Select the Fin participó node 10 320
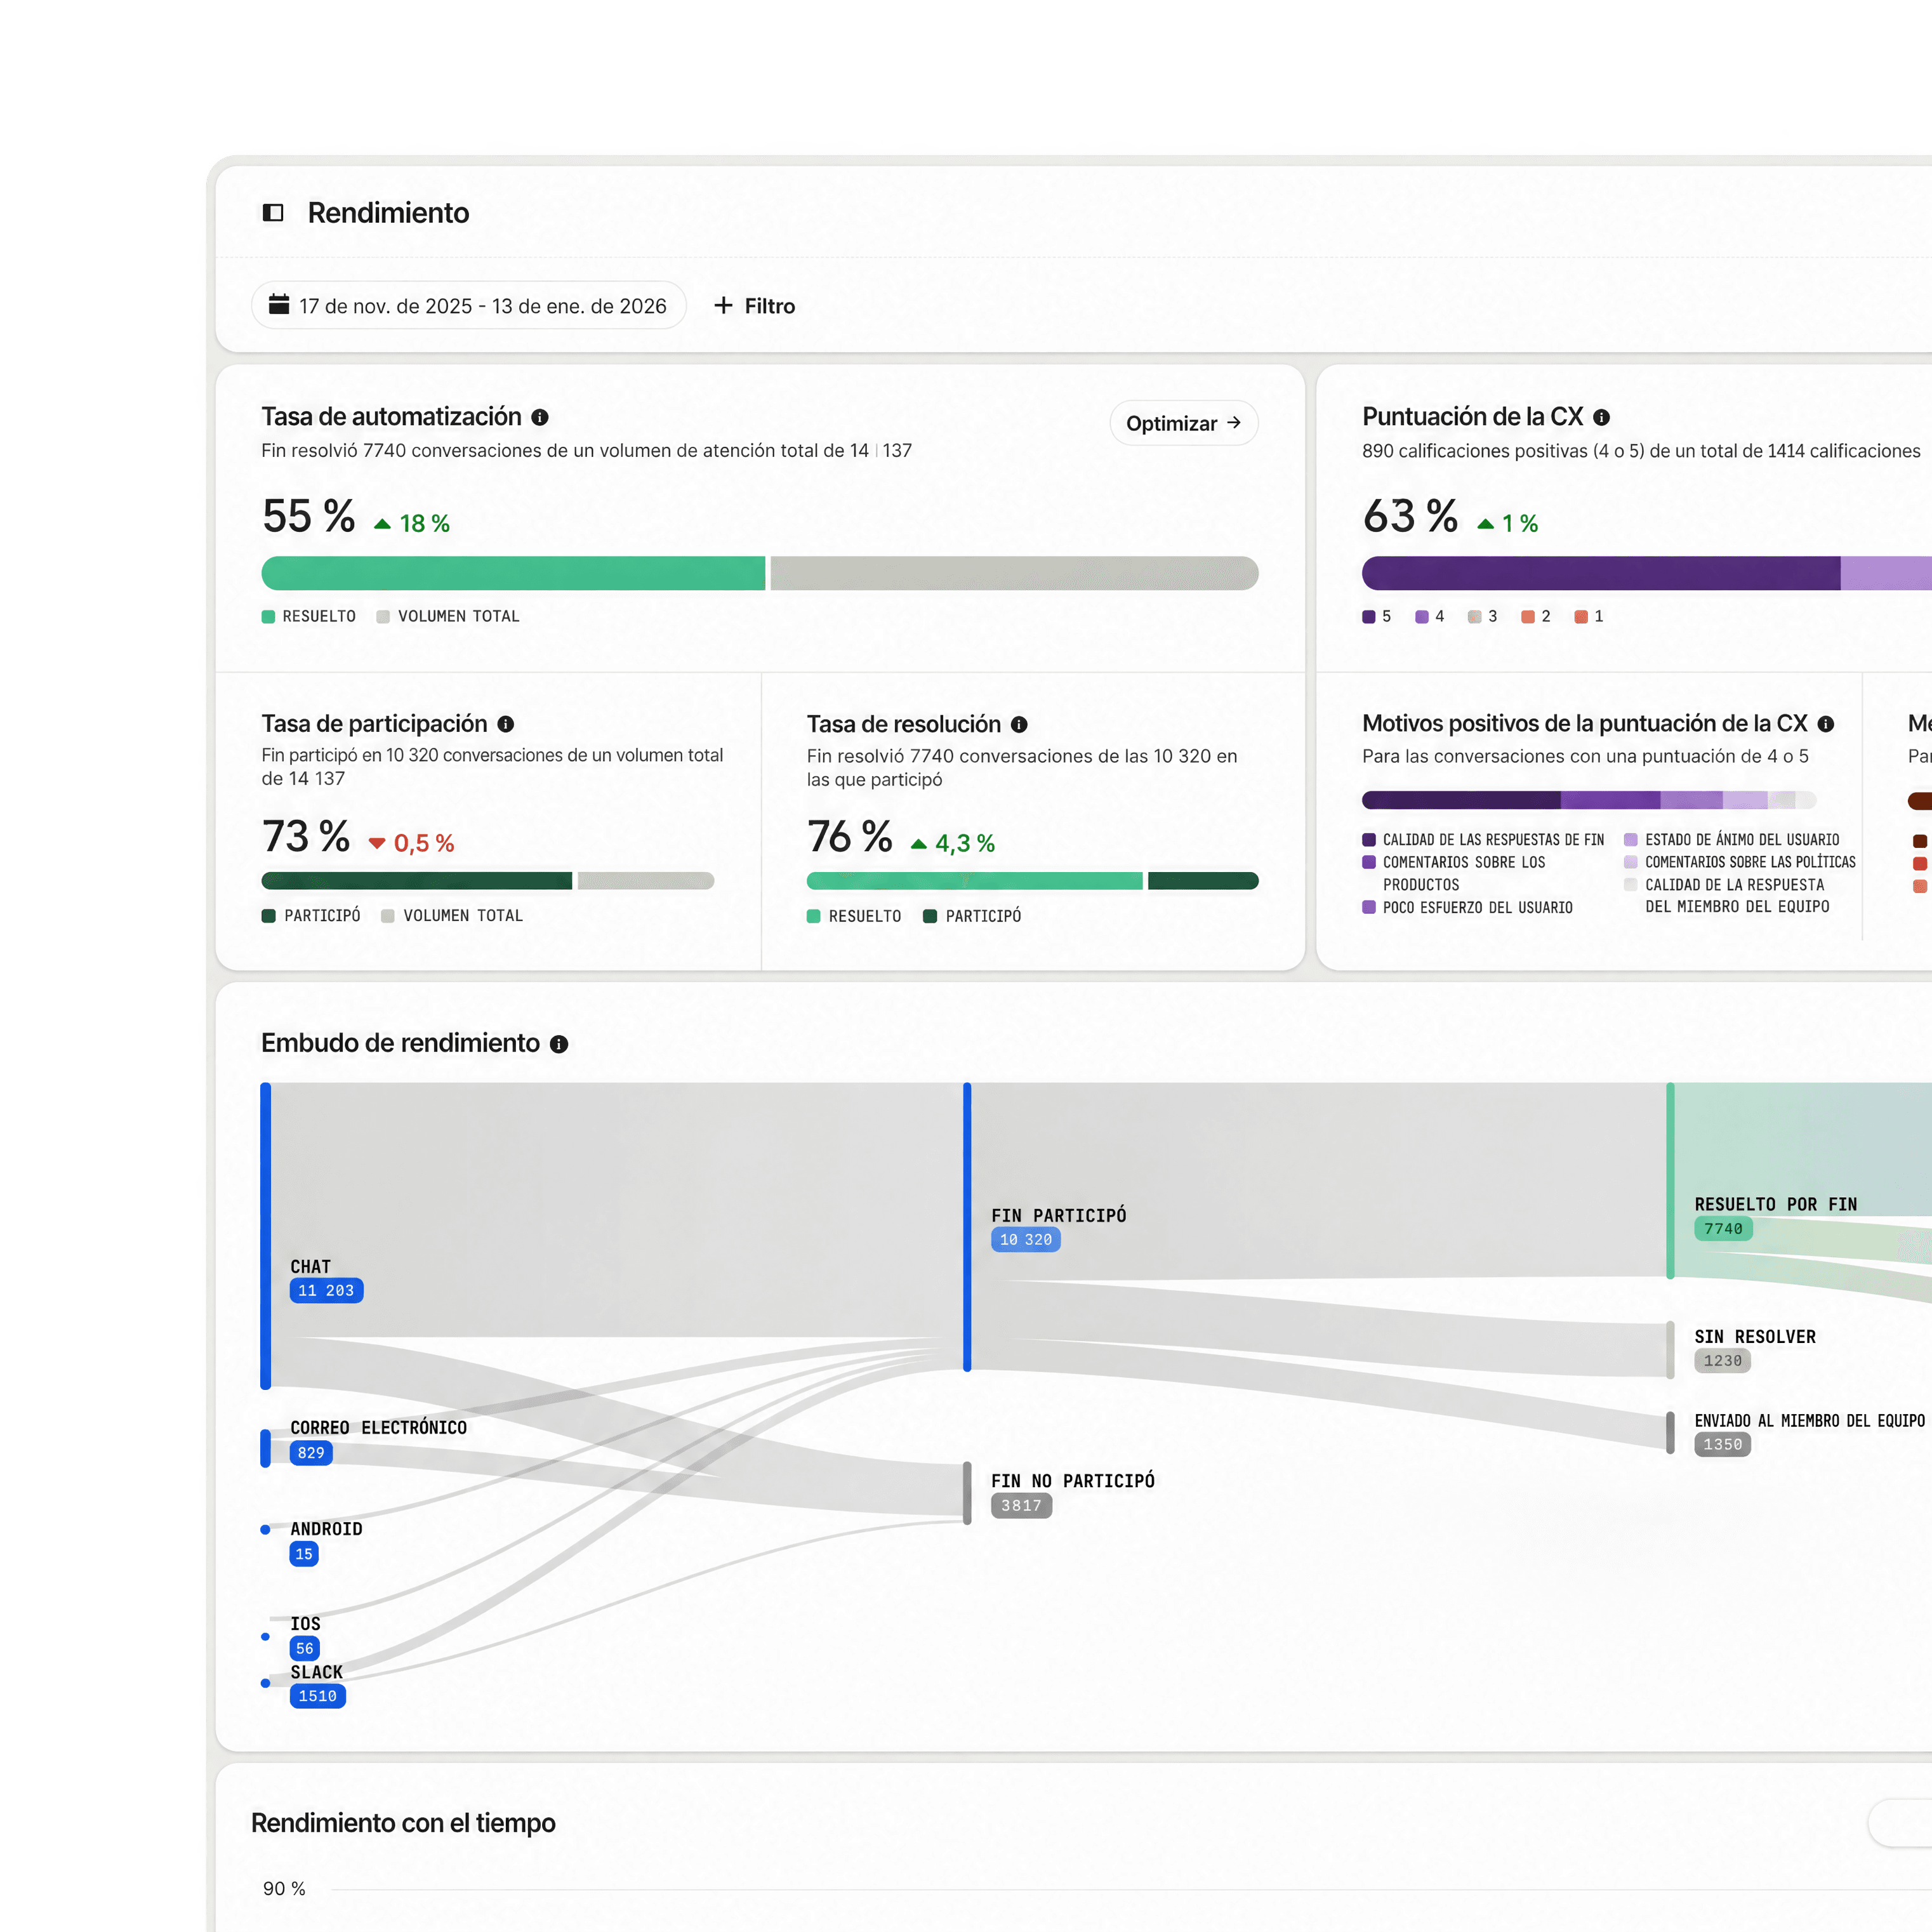 1026,1240
